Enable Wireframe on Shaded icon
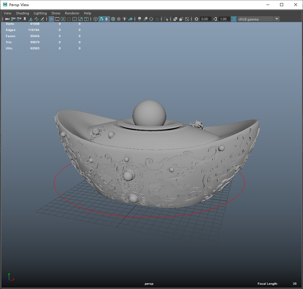 pyautogui.click(x=113, y=19)
